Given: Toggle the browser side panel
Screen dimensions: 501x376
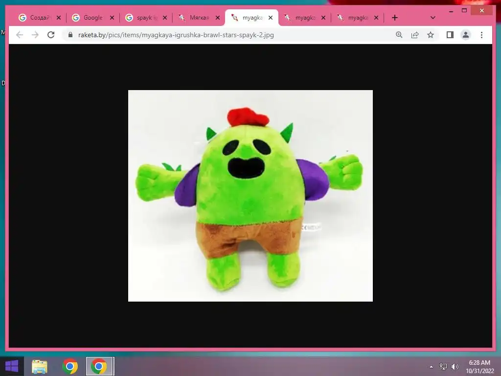Looking at the screenshot, I should pyautogui.click(x=450, y=35).
